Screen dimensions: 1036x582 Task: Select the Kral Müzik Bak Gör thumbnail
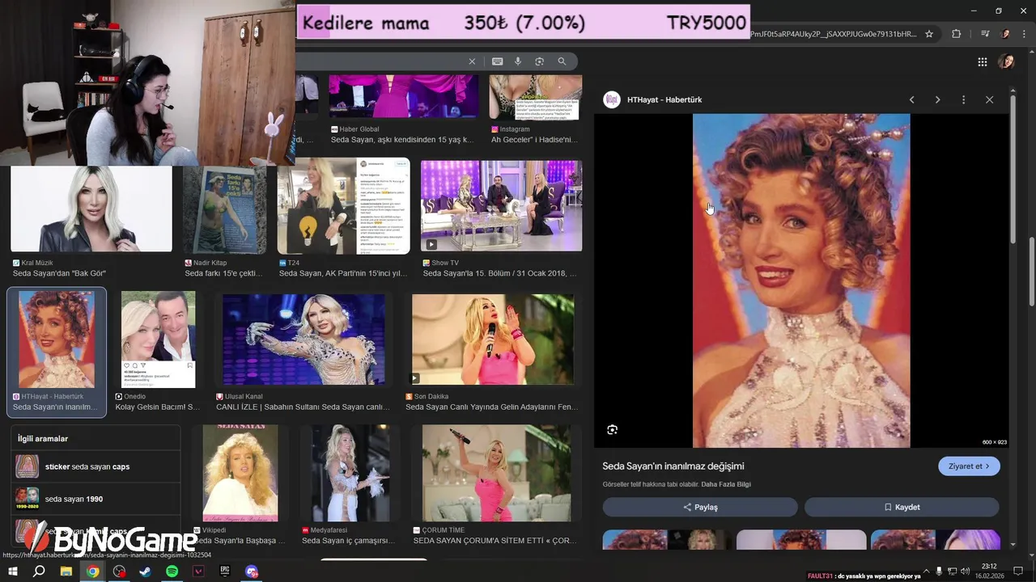91,209
